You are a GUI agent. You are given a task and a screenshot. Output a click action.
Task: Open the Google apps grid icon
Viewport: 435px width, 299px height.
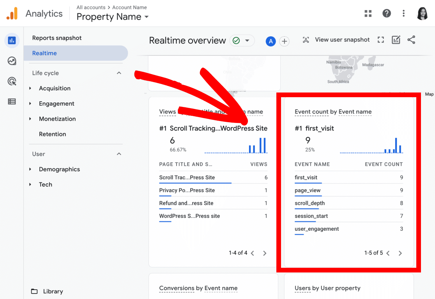[x=368, y=14]
